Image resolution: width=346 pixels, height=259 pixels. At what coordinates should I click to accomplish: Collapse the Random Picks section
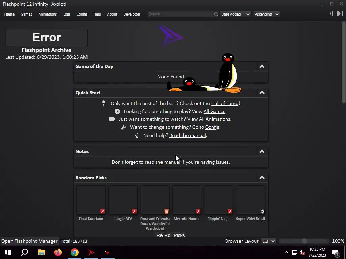pyautogui.click(x=262, y=178)
